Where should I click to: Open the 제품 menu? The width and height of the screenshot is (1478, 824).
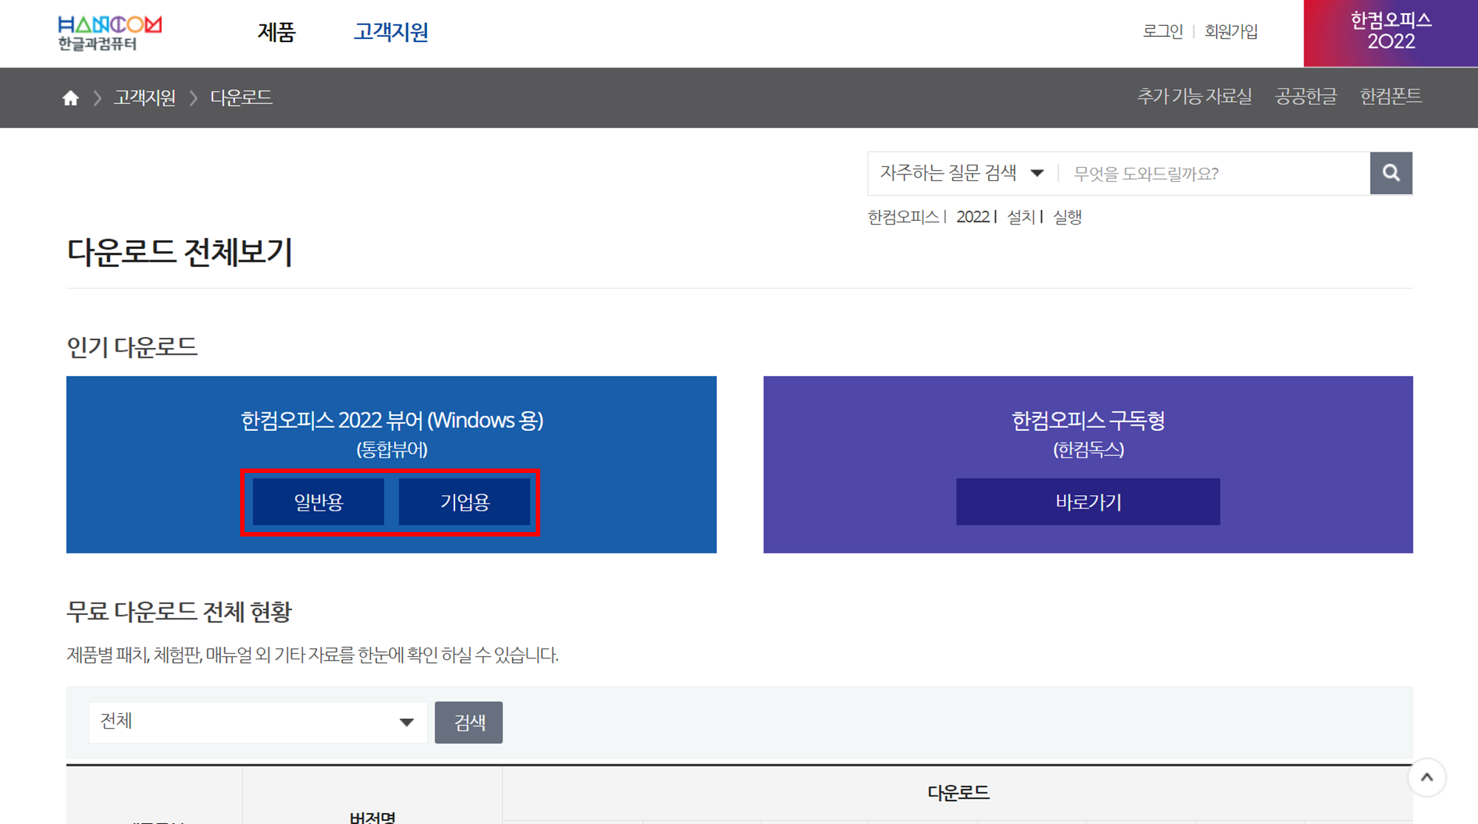[x=276, y=33]
